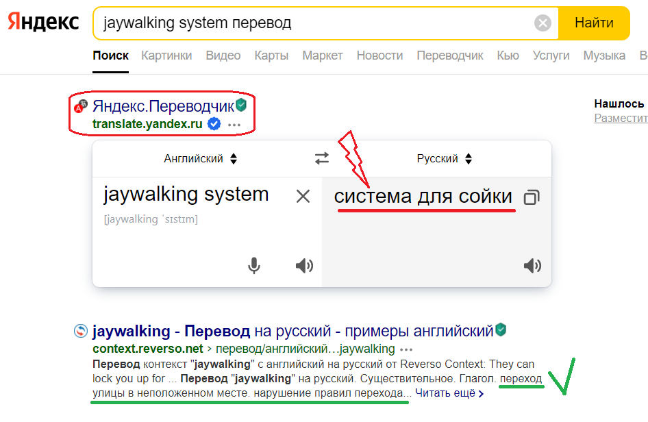Open the Поиск tab
Screen dimensions: 648x422
pyautogui.click(x=111, y=55)
